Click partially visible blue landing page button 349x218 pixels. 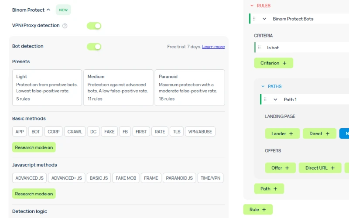pos(344,134)
